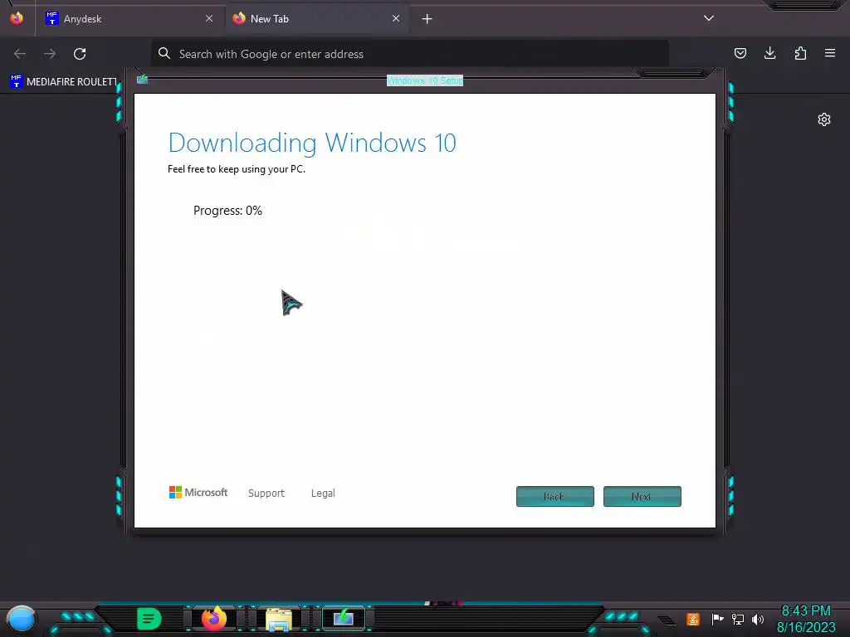Viewport: 850px width, 637px height.
Task: Close the Anydesk tab
Action: pyautogui.click(x=209, y=18)
